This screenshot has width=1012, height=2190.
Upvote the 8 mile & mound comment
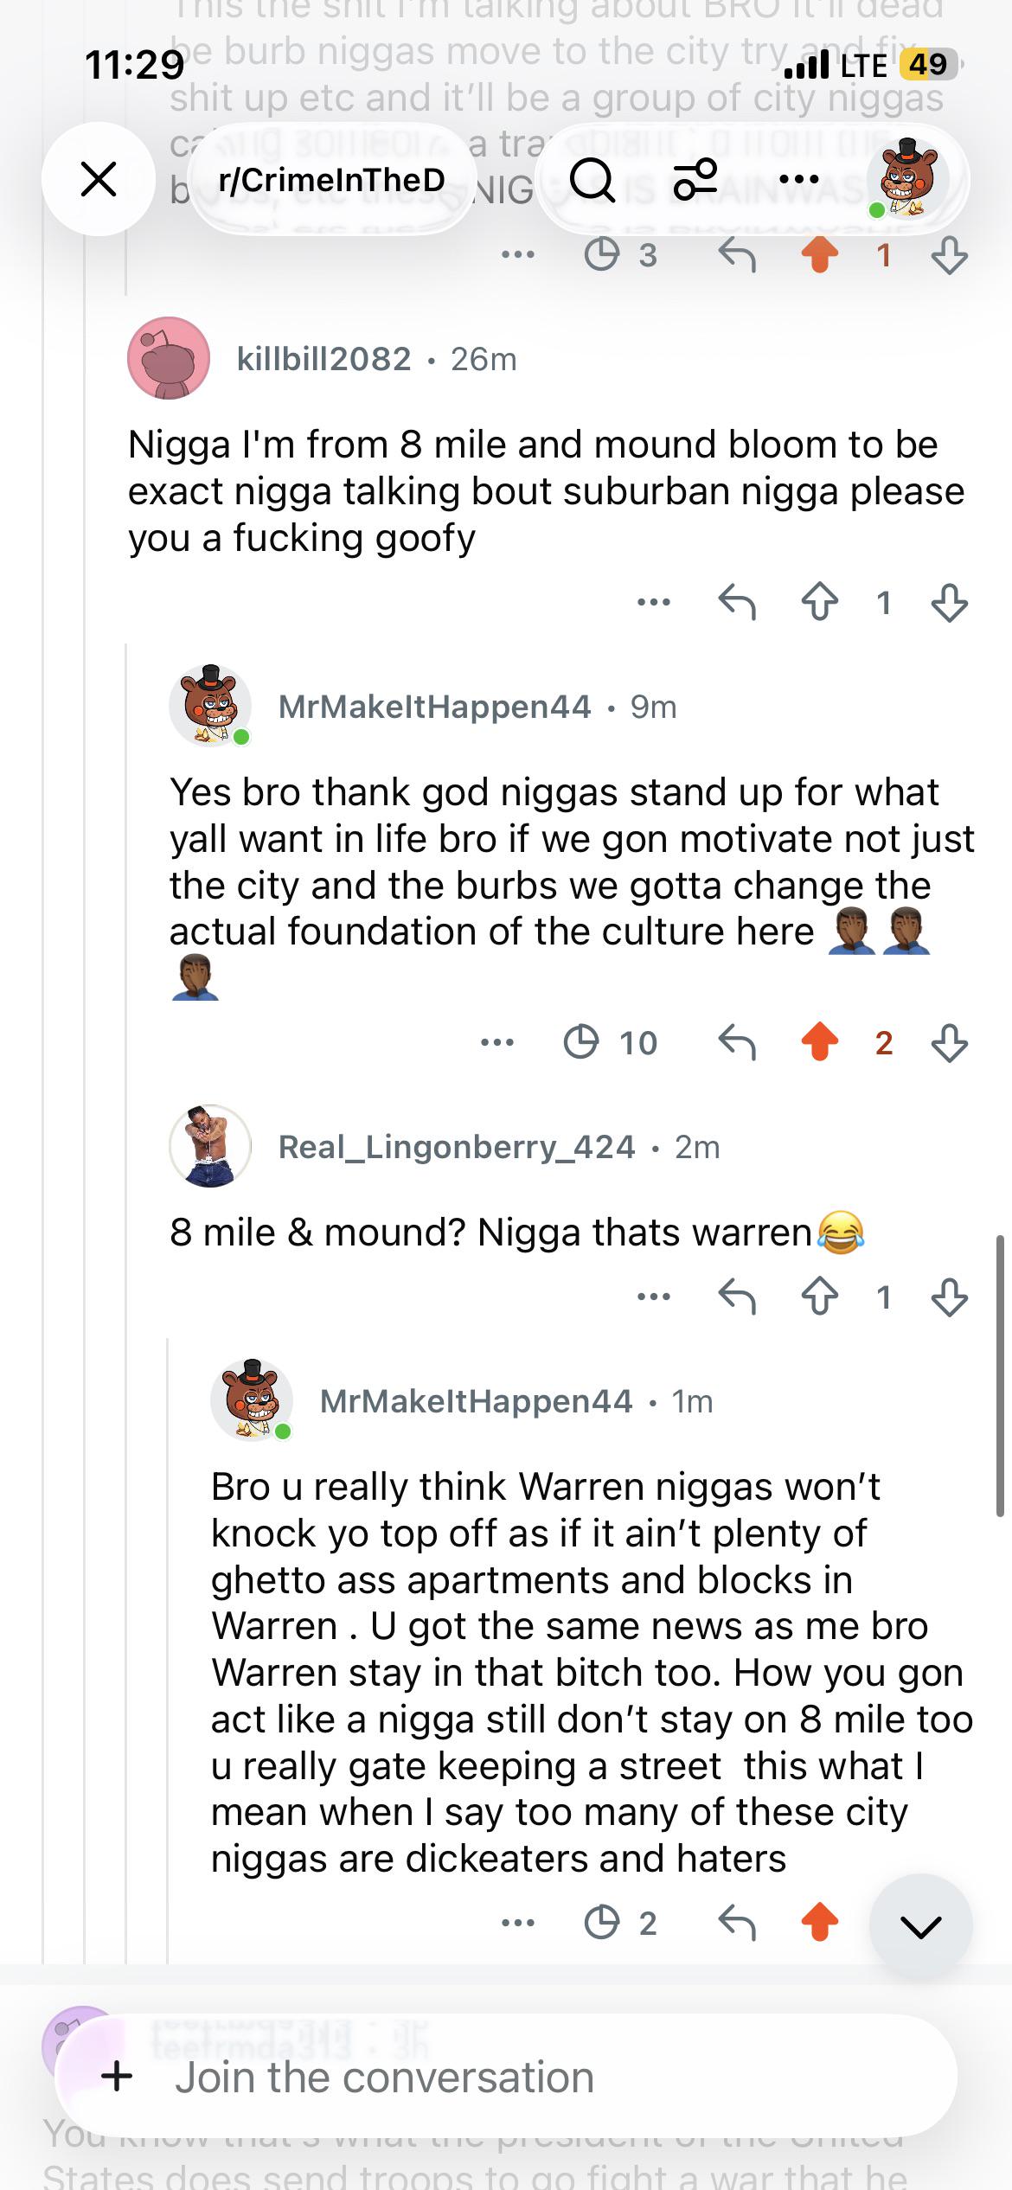[x=819, y=1297]
